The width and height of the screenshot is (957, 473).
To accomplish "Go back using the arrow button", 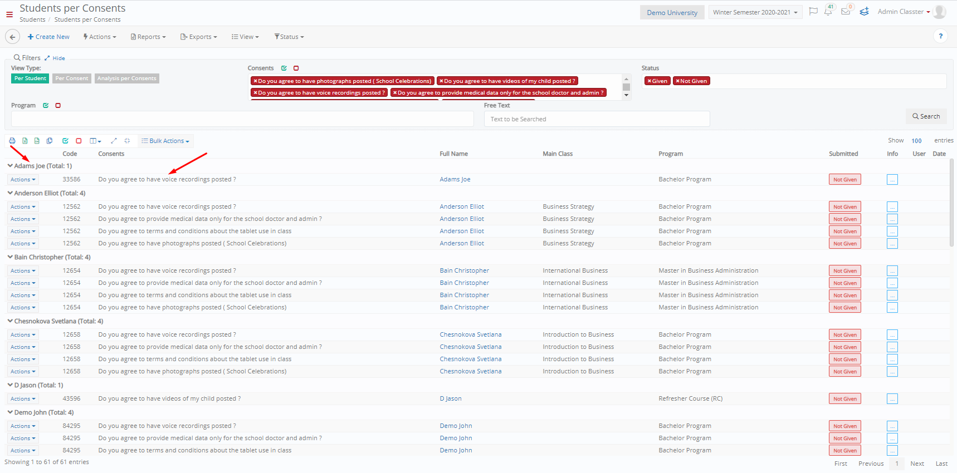I will 12,37.
